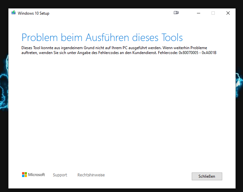243x192 pixels.
Task: Minimize the Windows 10 Setup window
Action: coord(199,13)
